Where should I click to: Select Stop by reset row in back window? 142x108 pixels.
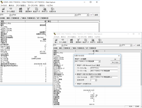click(23, 46)
